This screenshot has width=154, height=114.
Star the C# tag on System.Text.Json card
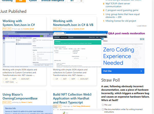[x=4, y=79]
